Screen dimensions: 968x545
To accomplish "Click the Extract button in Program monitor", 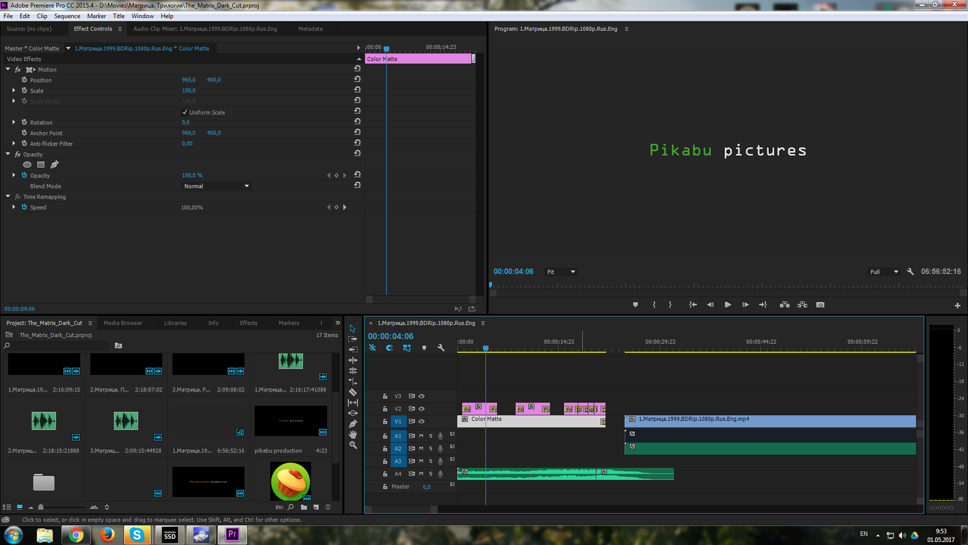I will pos(802,305).
